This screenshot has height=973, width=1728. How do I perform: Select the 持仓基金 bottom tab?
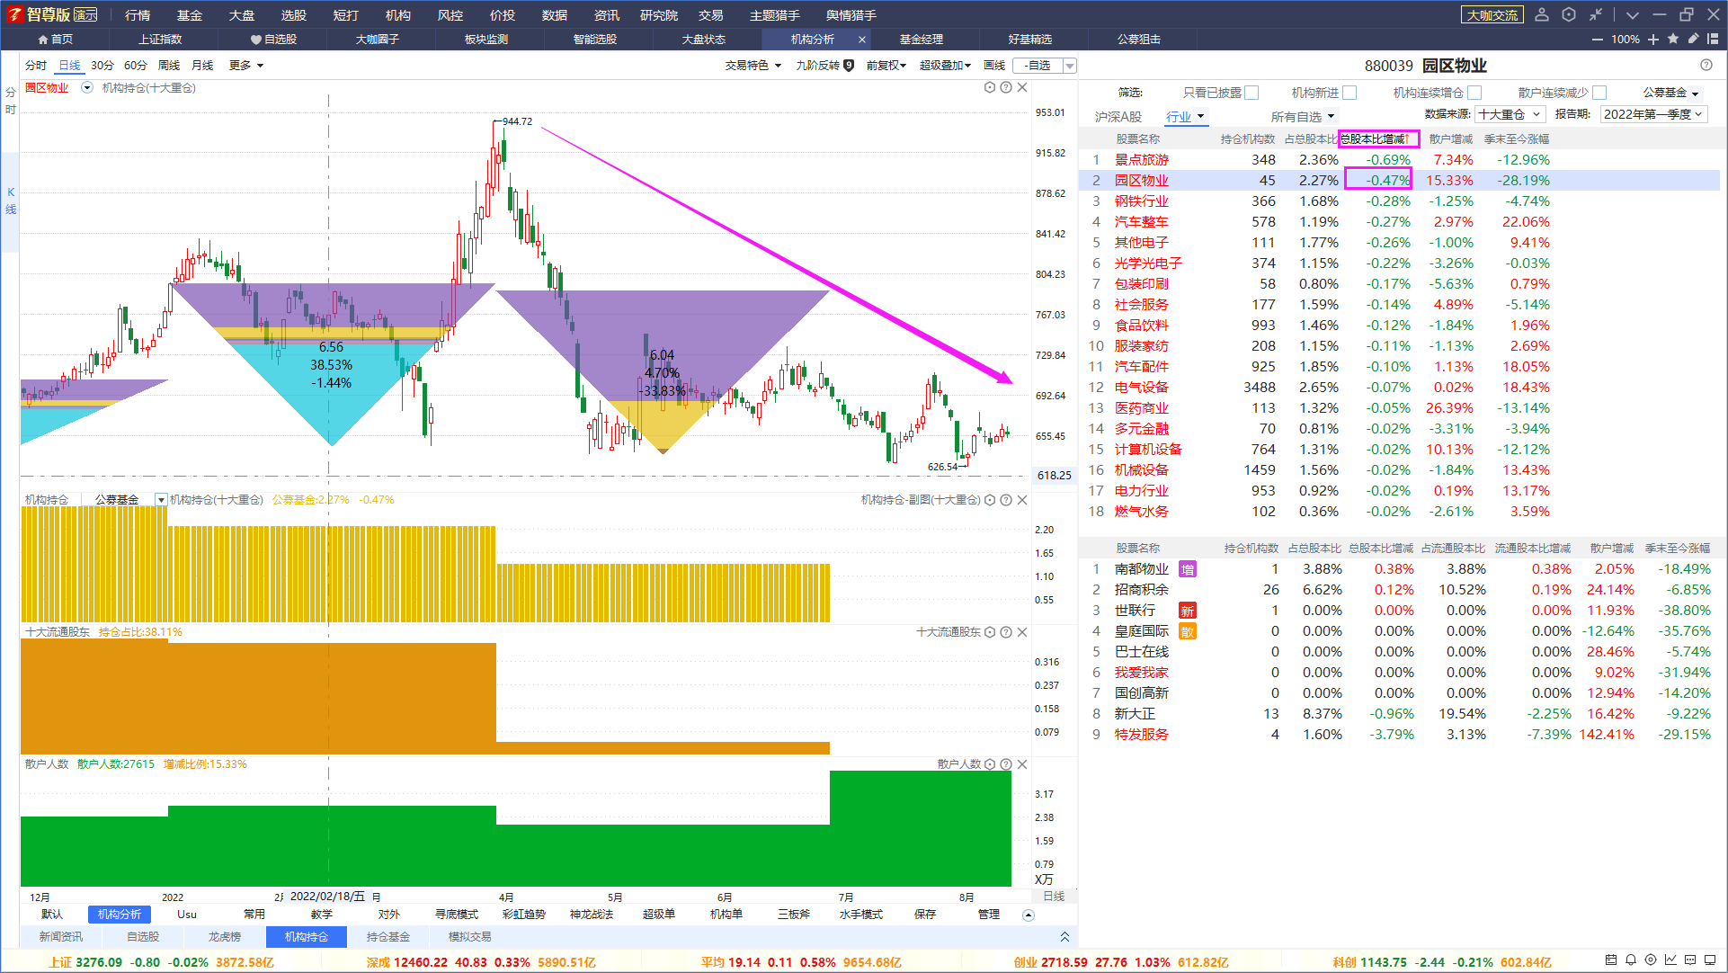click(388, 937)
